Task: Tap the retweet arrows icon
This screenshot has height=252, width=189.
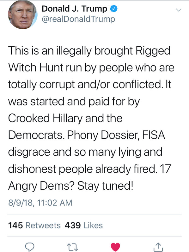Action: click(x=72, y=247)
